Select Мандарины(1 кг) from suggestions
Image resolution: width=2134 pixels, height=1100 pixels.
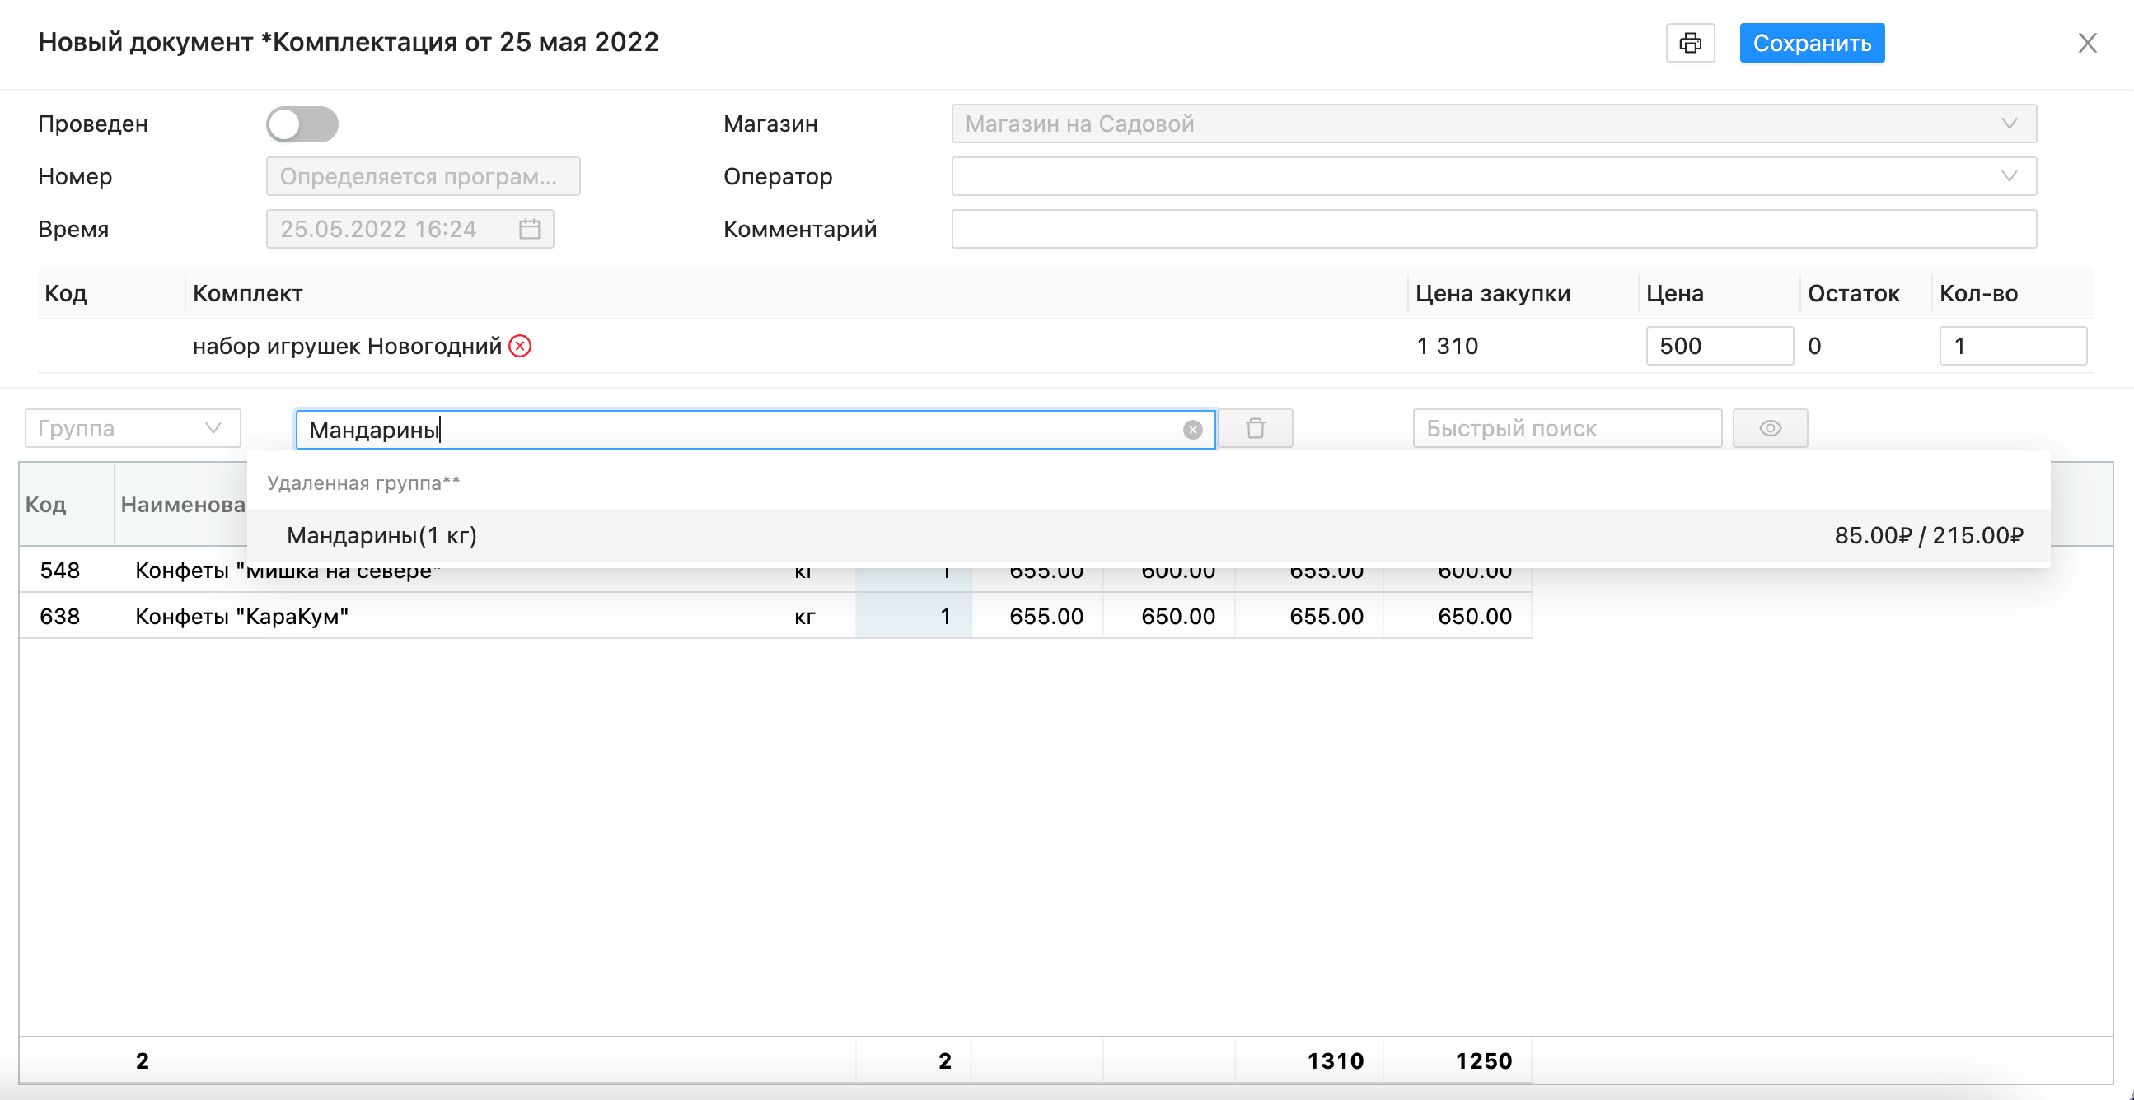[x=382, y=535]
